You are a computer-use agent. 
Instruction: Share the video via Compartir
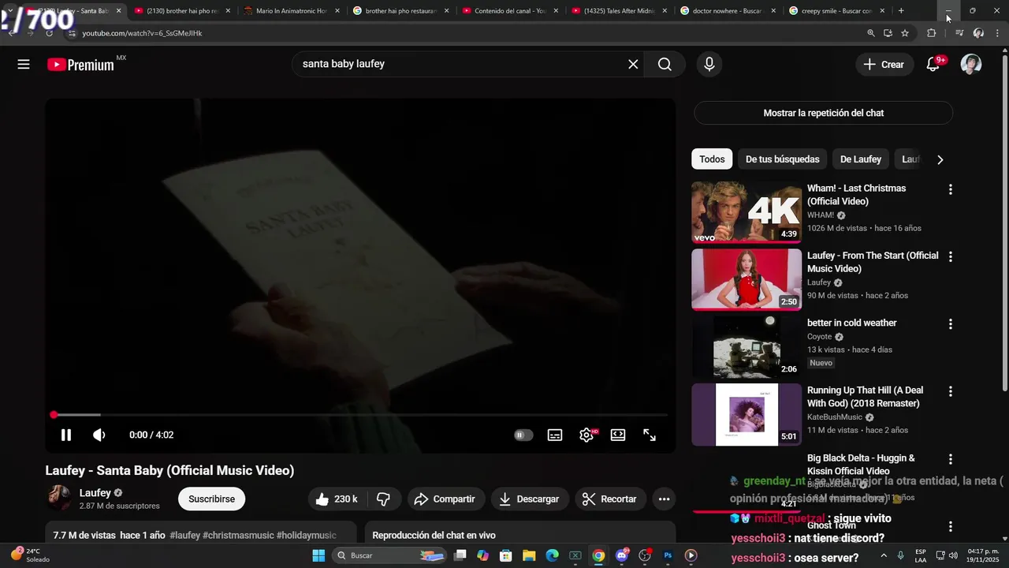point(445,499)
